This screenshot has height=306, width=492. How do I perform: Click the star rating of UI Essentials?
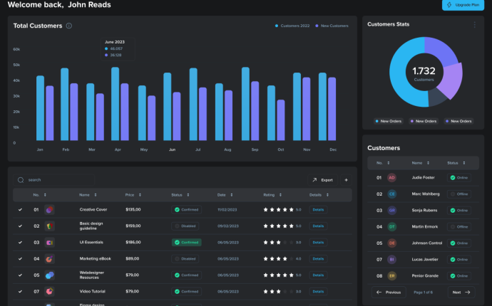click(279, 243)
